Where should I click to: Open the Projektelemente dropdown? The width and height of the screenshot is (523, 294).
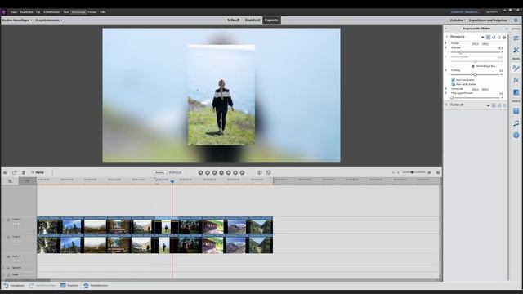(49, 20)
